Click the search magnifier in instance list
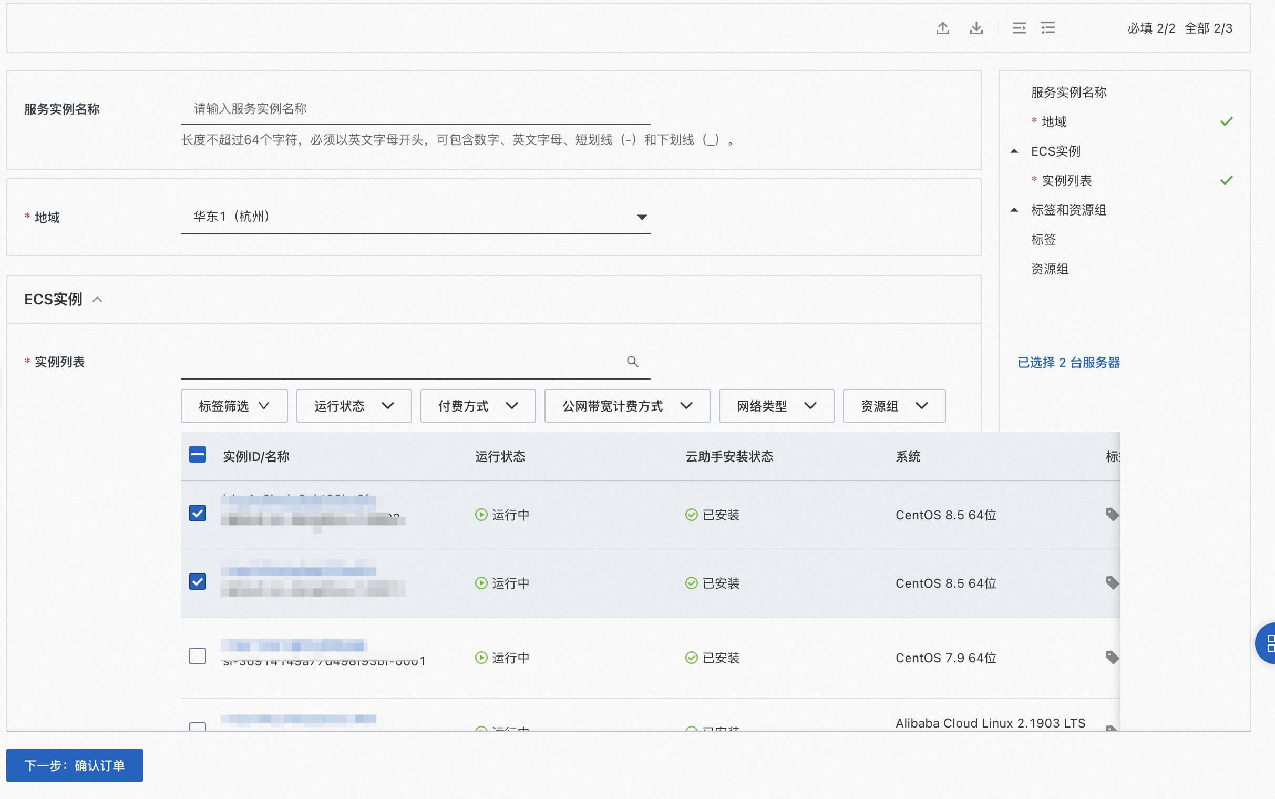Viewport: 1275px width, 799px height. [x=632, y=362]
